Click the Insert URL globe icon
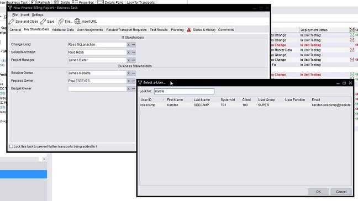 point(77,22)
